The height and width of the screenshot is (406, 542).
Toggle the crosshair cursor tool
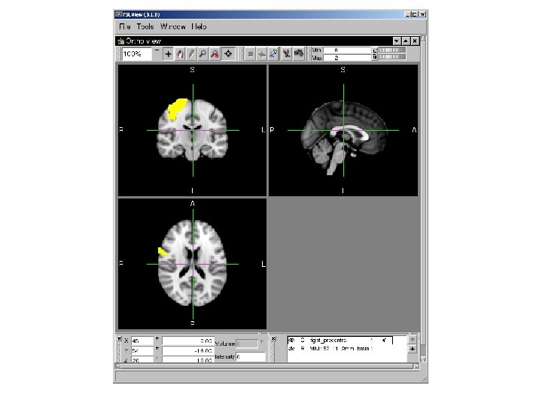click(228, 54)
